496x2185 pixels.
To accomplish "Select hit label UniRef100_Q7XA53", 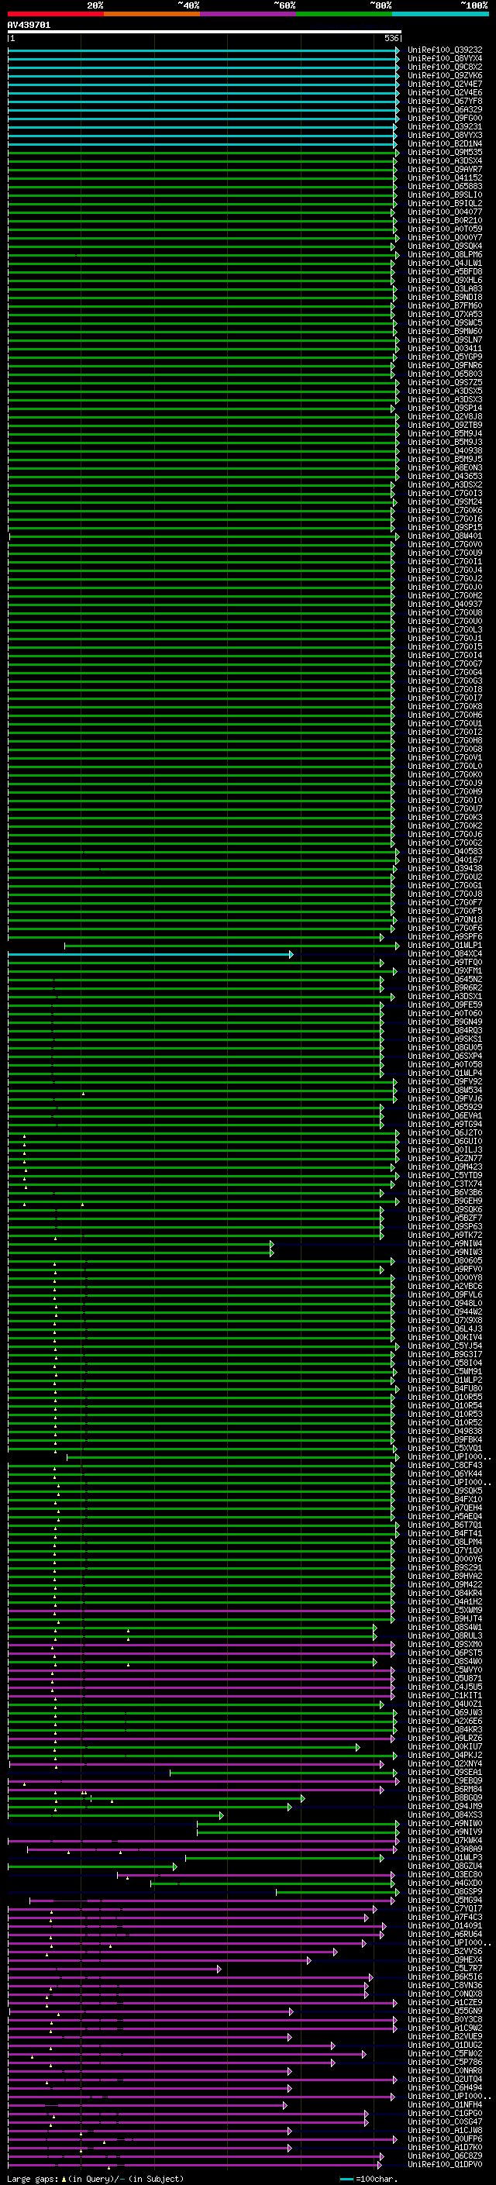I will [x=445, y=315].
